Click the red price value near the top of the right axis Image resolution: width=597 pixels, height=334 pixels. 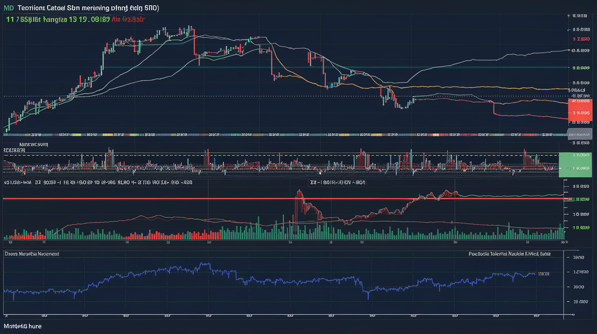pyautogui.click(x=581, y=39)
